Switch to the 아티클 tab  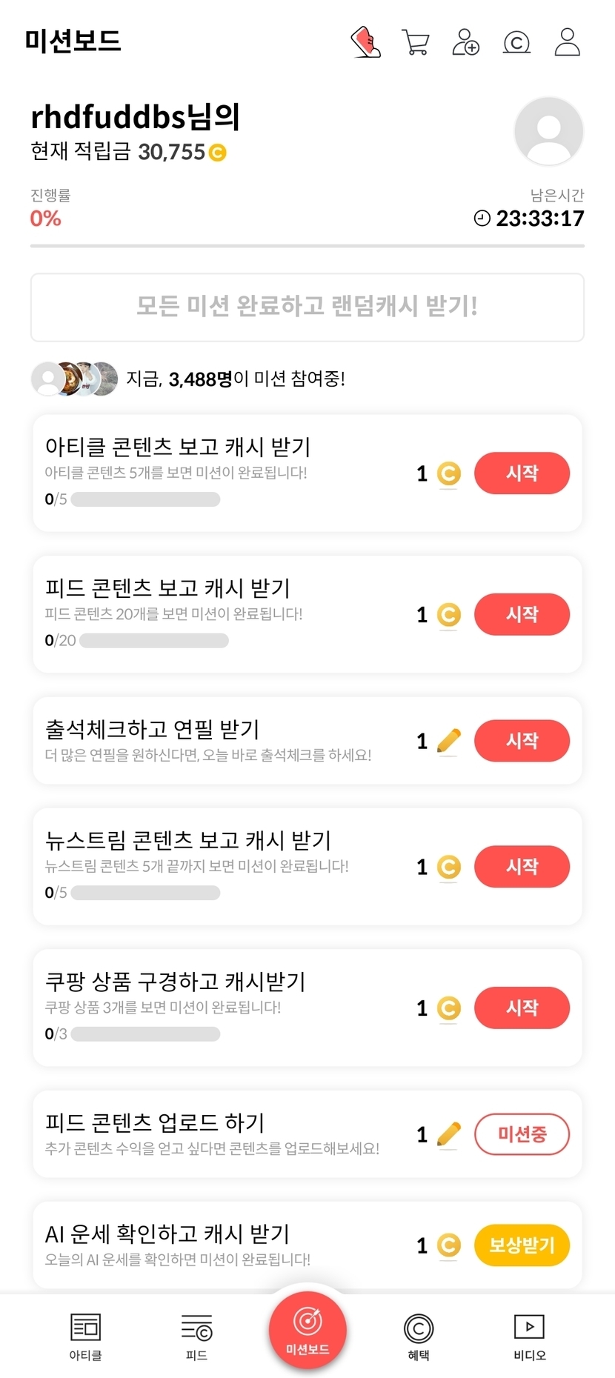click(x=85, y=1336)
